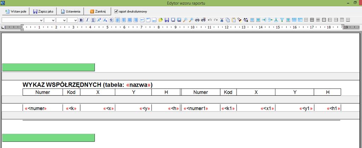The image size is (362, 148).
Task: Align paragraph text to the left
Action: [x=118, y=20]
